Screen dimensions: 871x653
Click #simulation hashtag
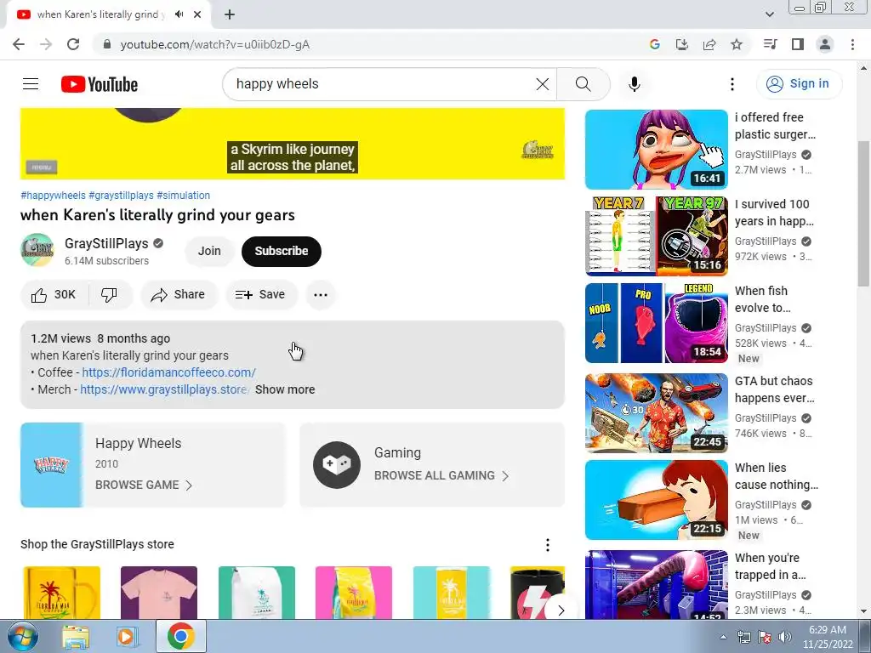coord(184,196)
